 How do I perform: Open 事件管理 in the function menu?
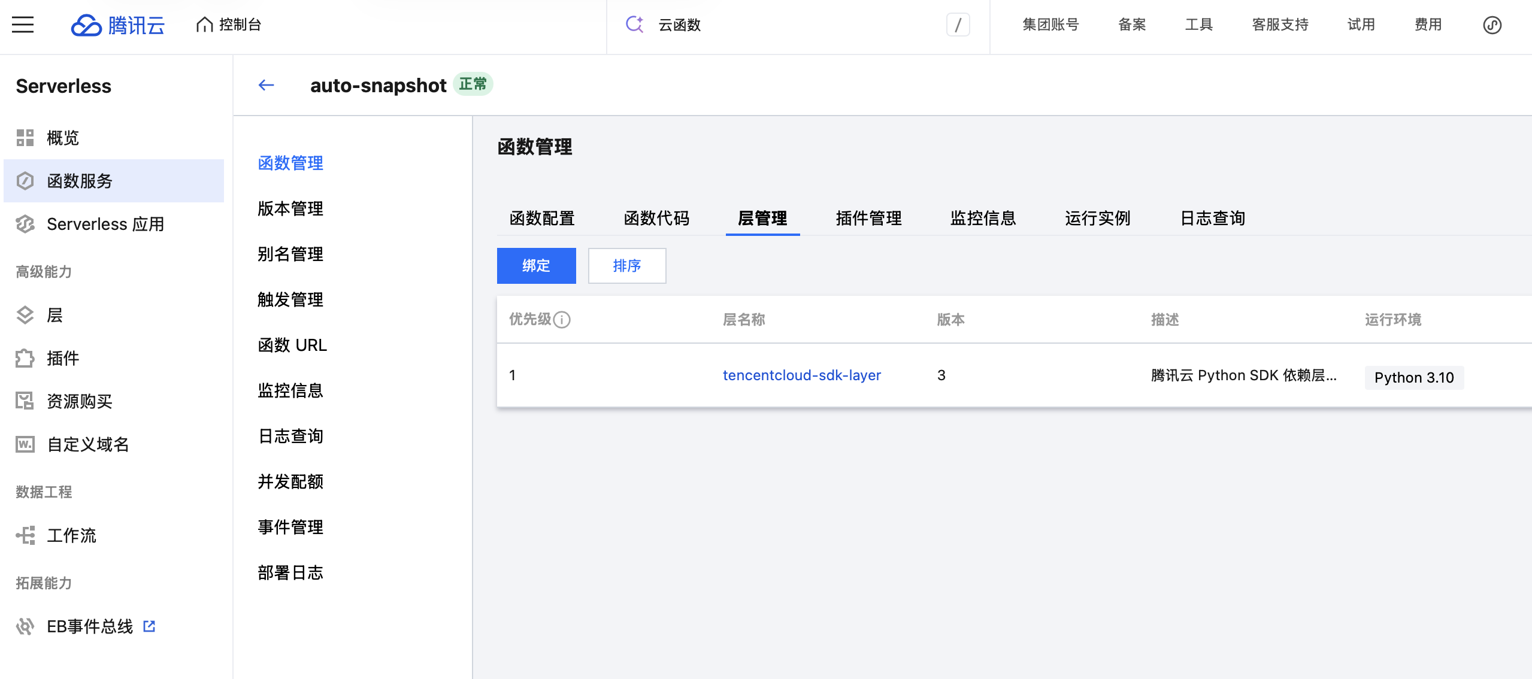click(290, 527)
